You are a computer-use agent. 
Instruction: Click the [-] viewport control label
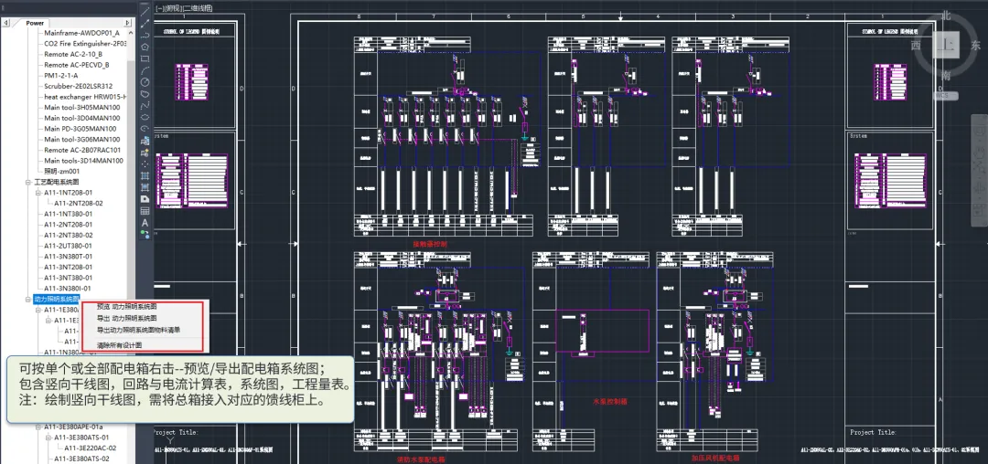[x=159, y=8]
